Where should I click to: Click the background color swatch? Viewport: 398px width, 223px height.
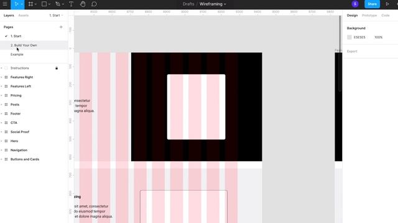[x=349, y=37]
